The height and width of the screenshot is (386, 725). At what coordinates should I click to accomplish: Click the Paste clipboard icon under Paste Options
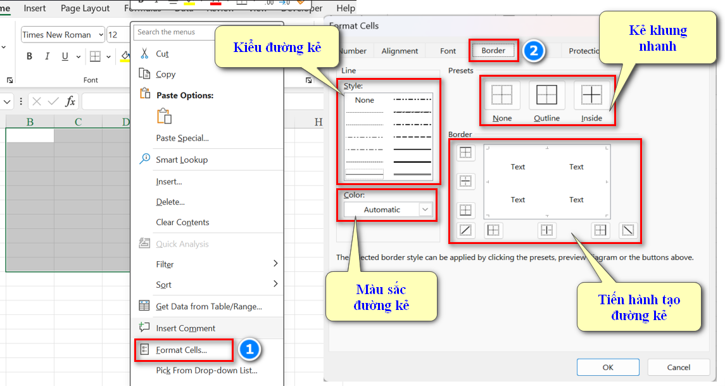click(164, 117)
